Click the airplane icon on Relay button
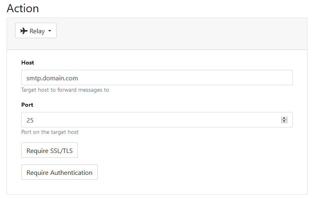The image size is (312, 198). [x=24, y=31]
